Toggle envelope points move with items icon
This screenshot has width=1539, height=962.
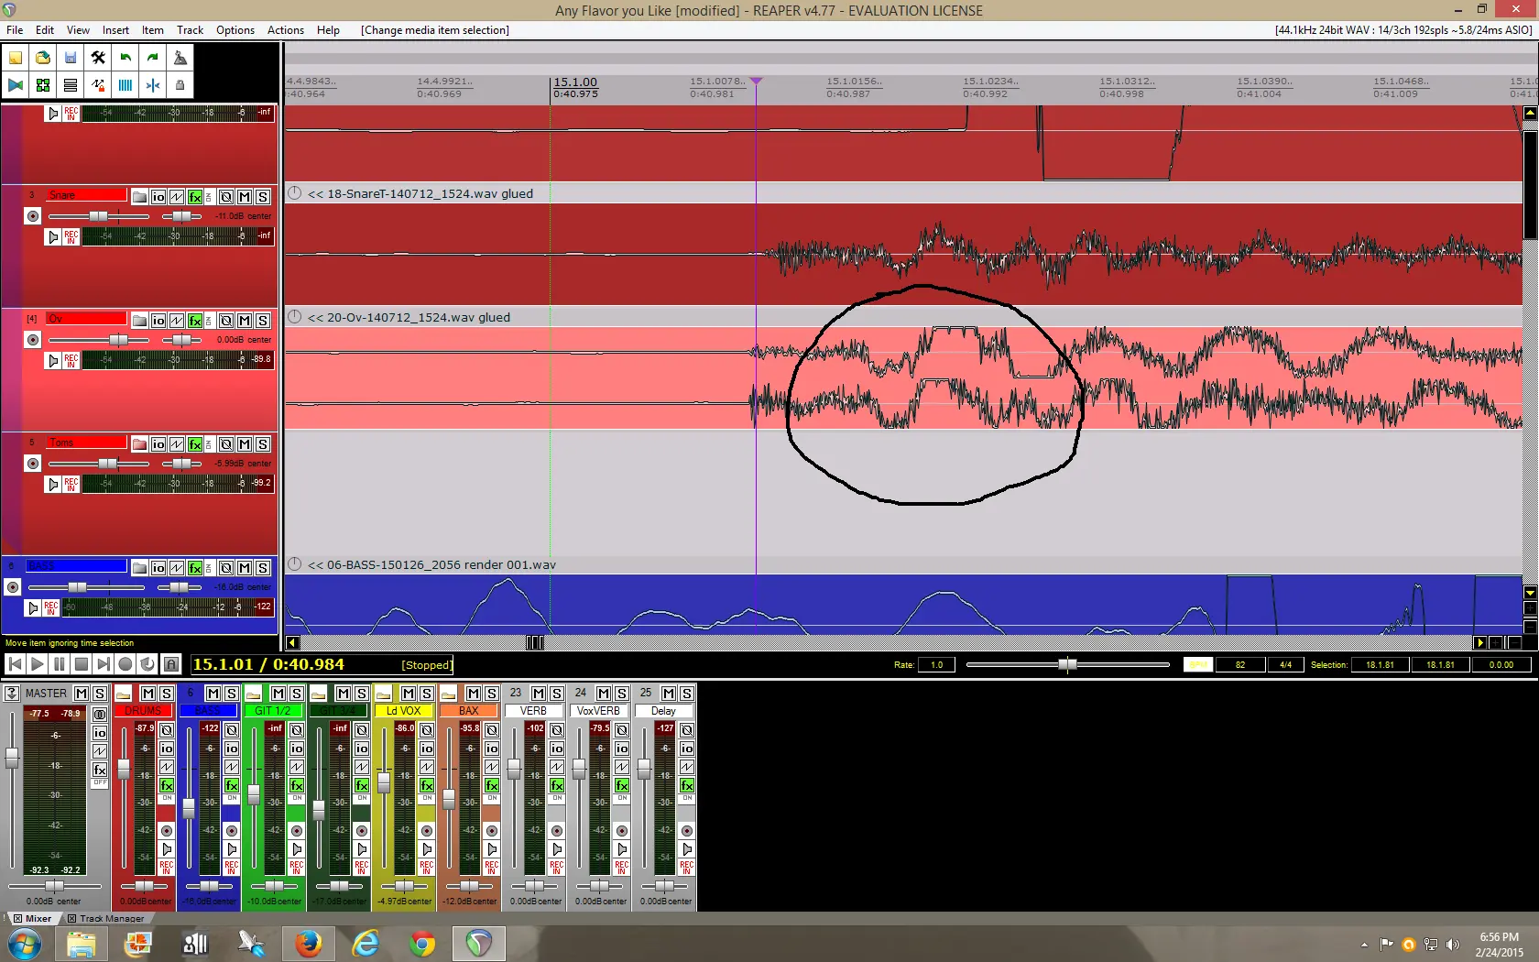tap(98, 85)
